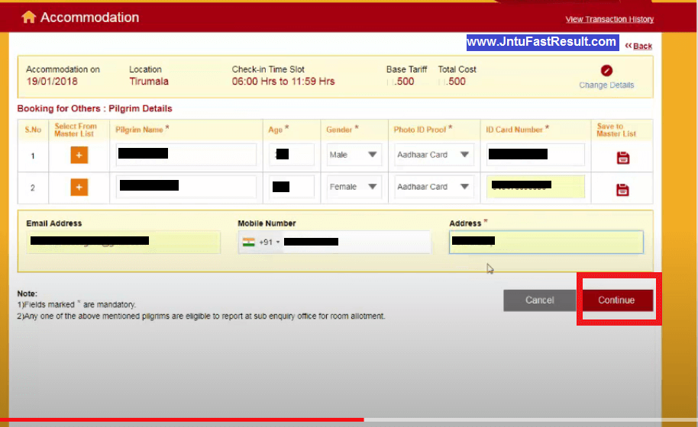This screenshot has height=427, width=698.
Task: Add pilgrim 1 from master list
Action: click(79, 155)
